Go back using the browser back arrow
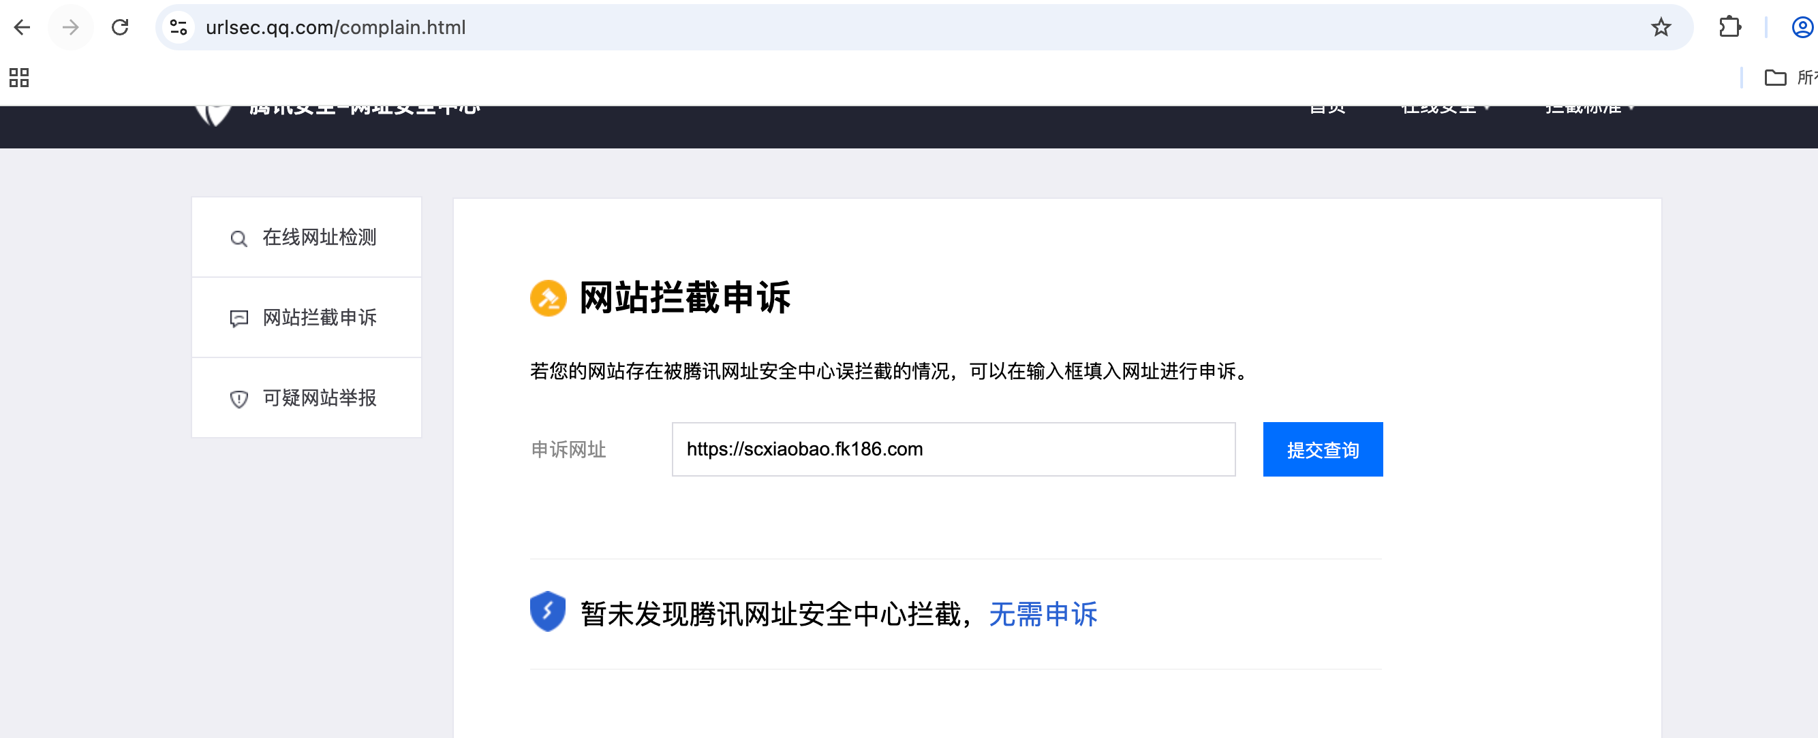The width and height of the screenshot is (1818, 738). (x=22, y=27)
